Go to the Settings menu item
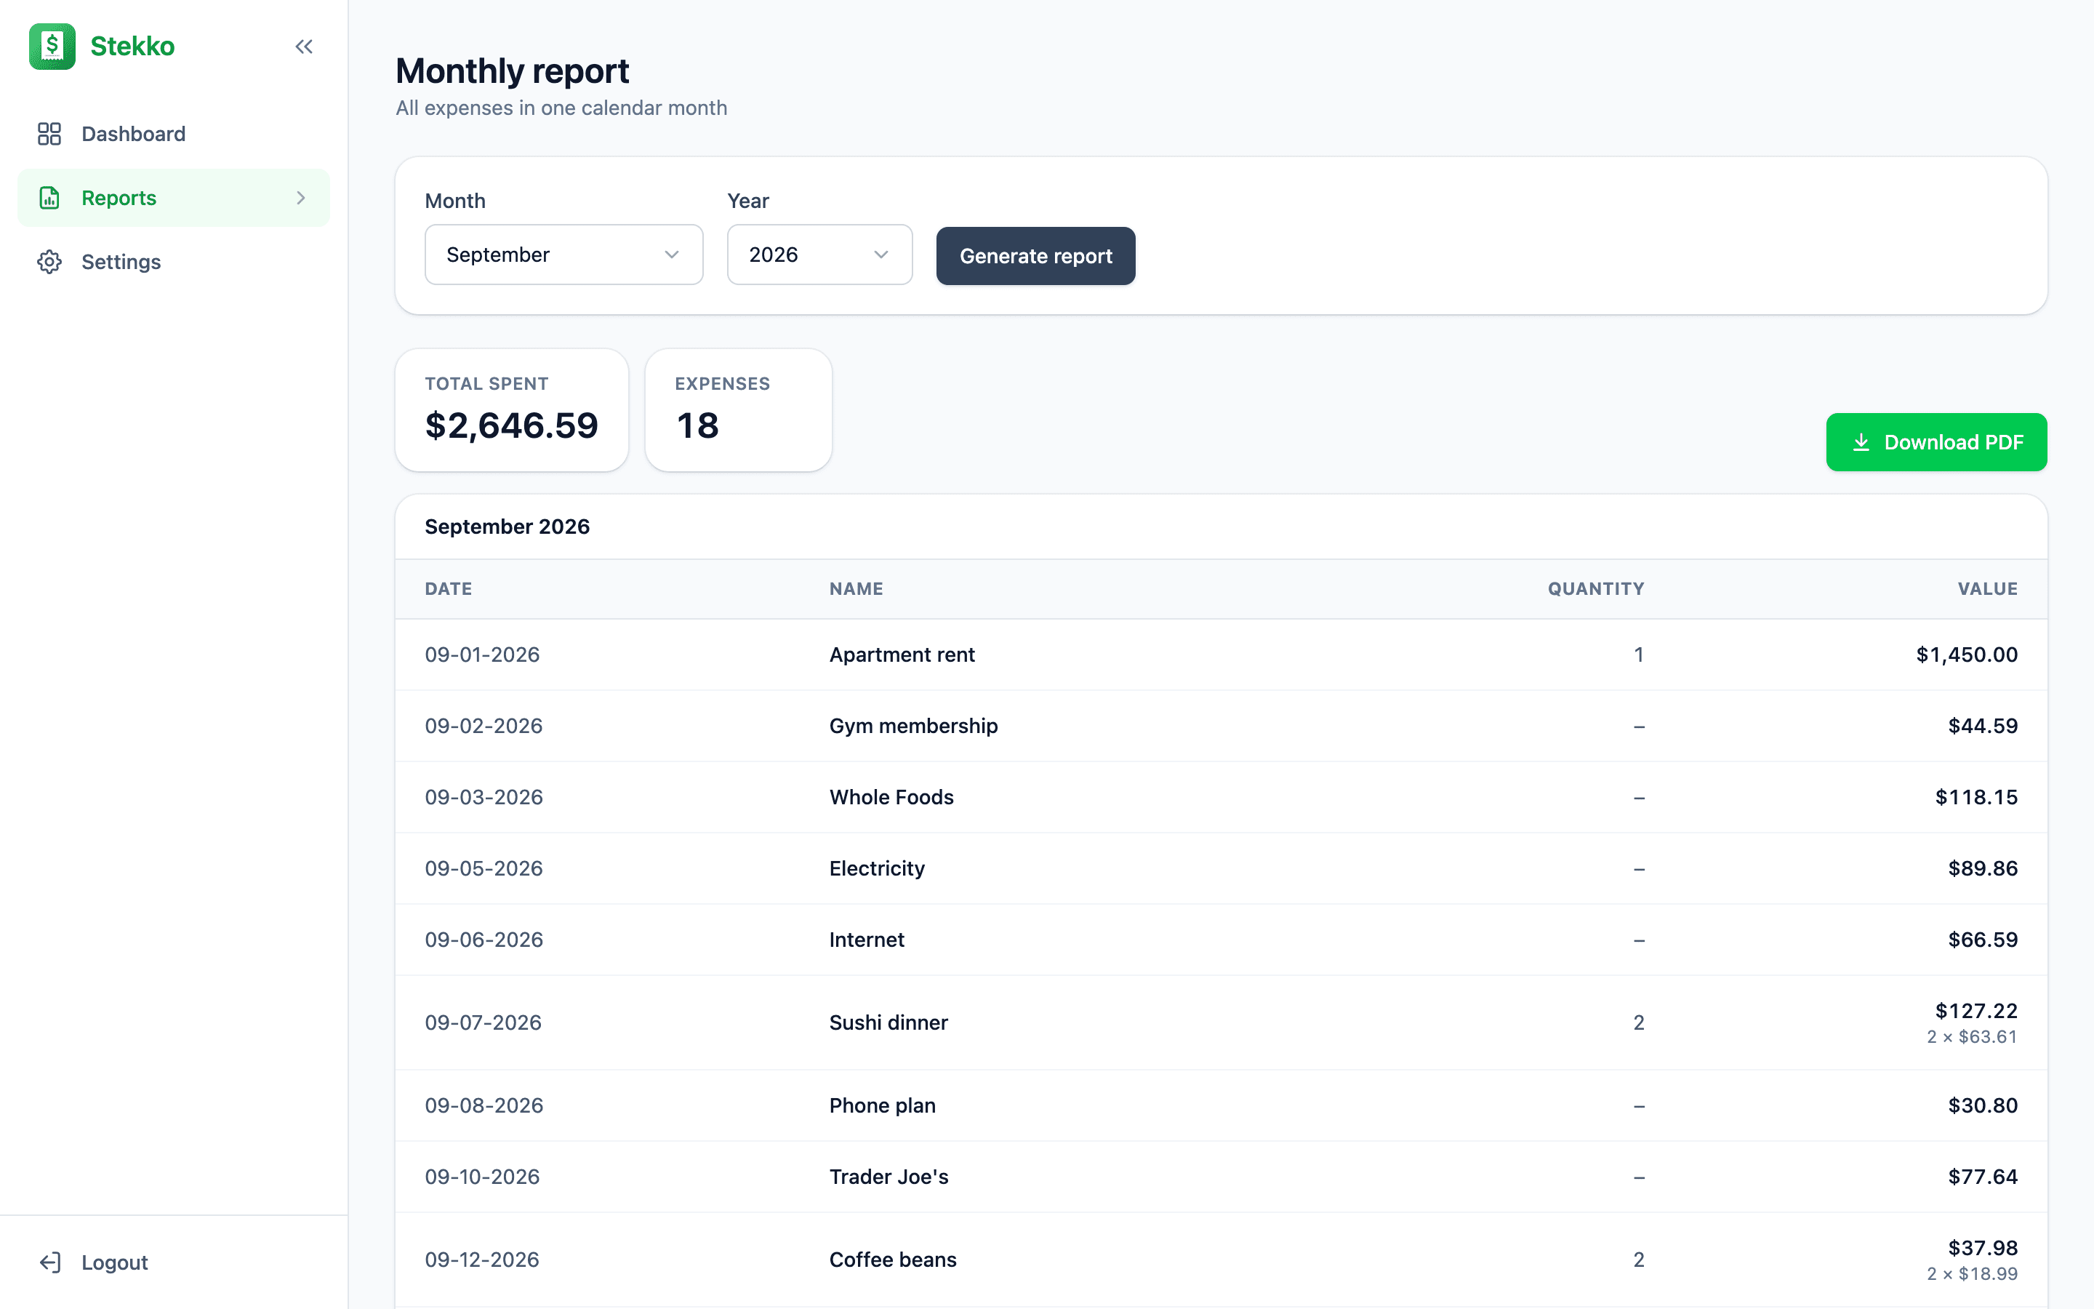 click(x=173, y=262)
